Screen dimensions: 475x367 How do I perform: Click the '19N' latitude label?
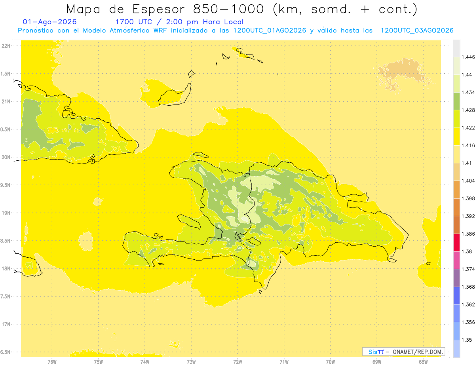[7, 213]
